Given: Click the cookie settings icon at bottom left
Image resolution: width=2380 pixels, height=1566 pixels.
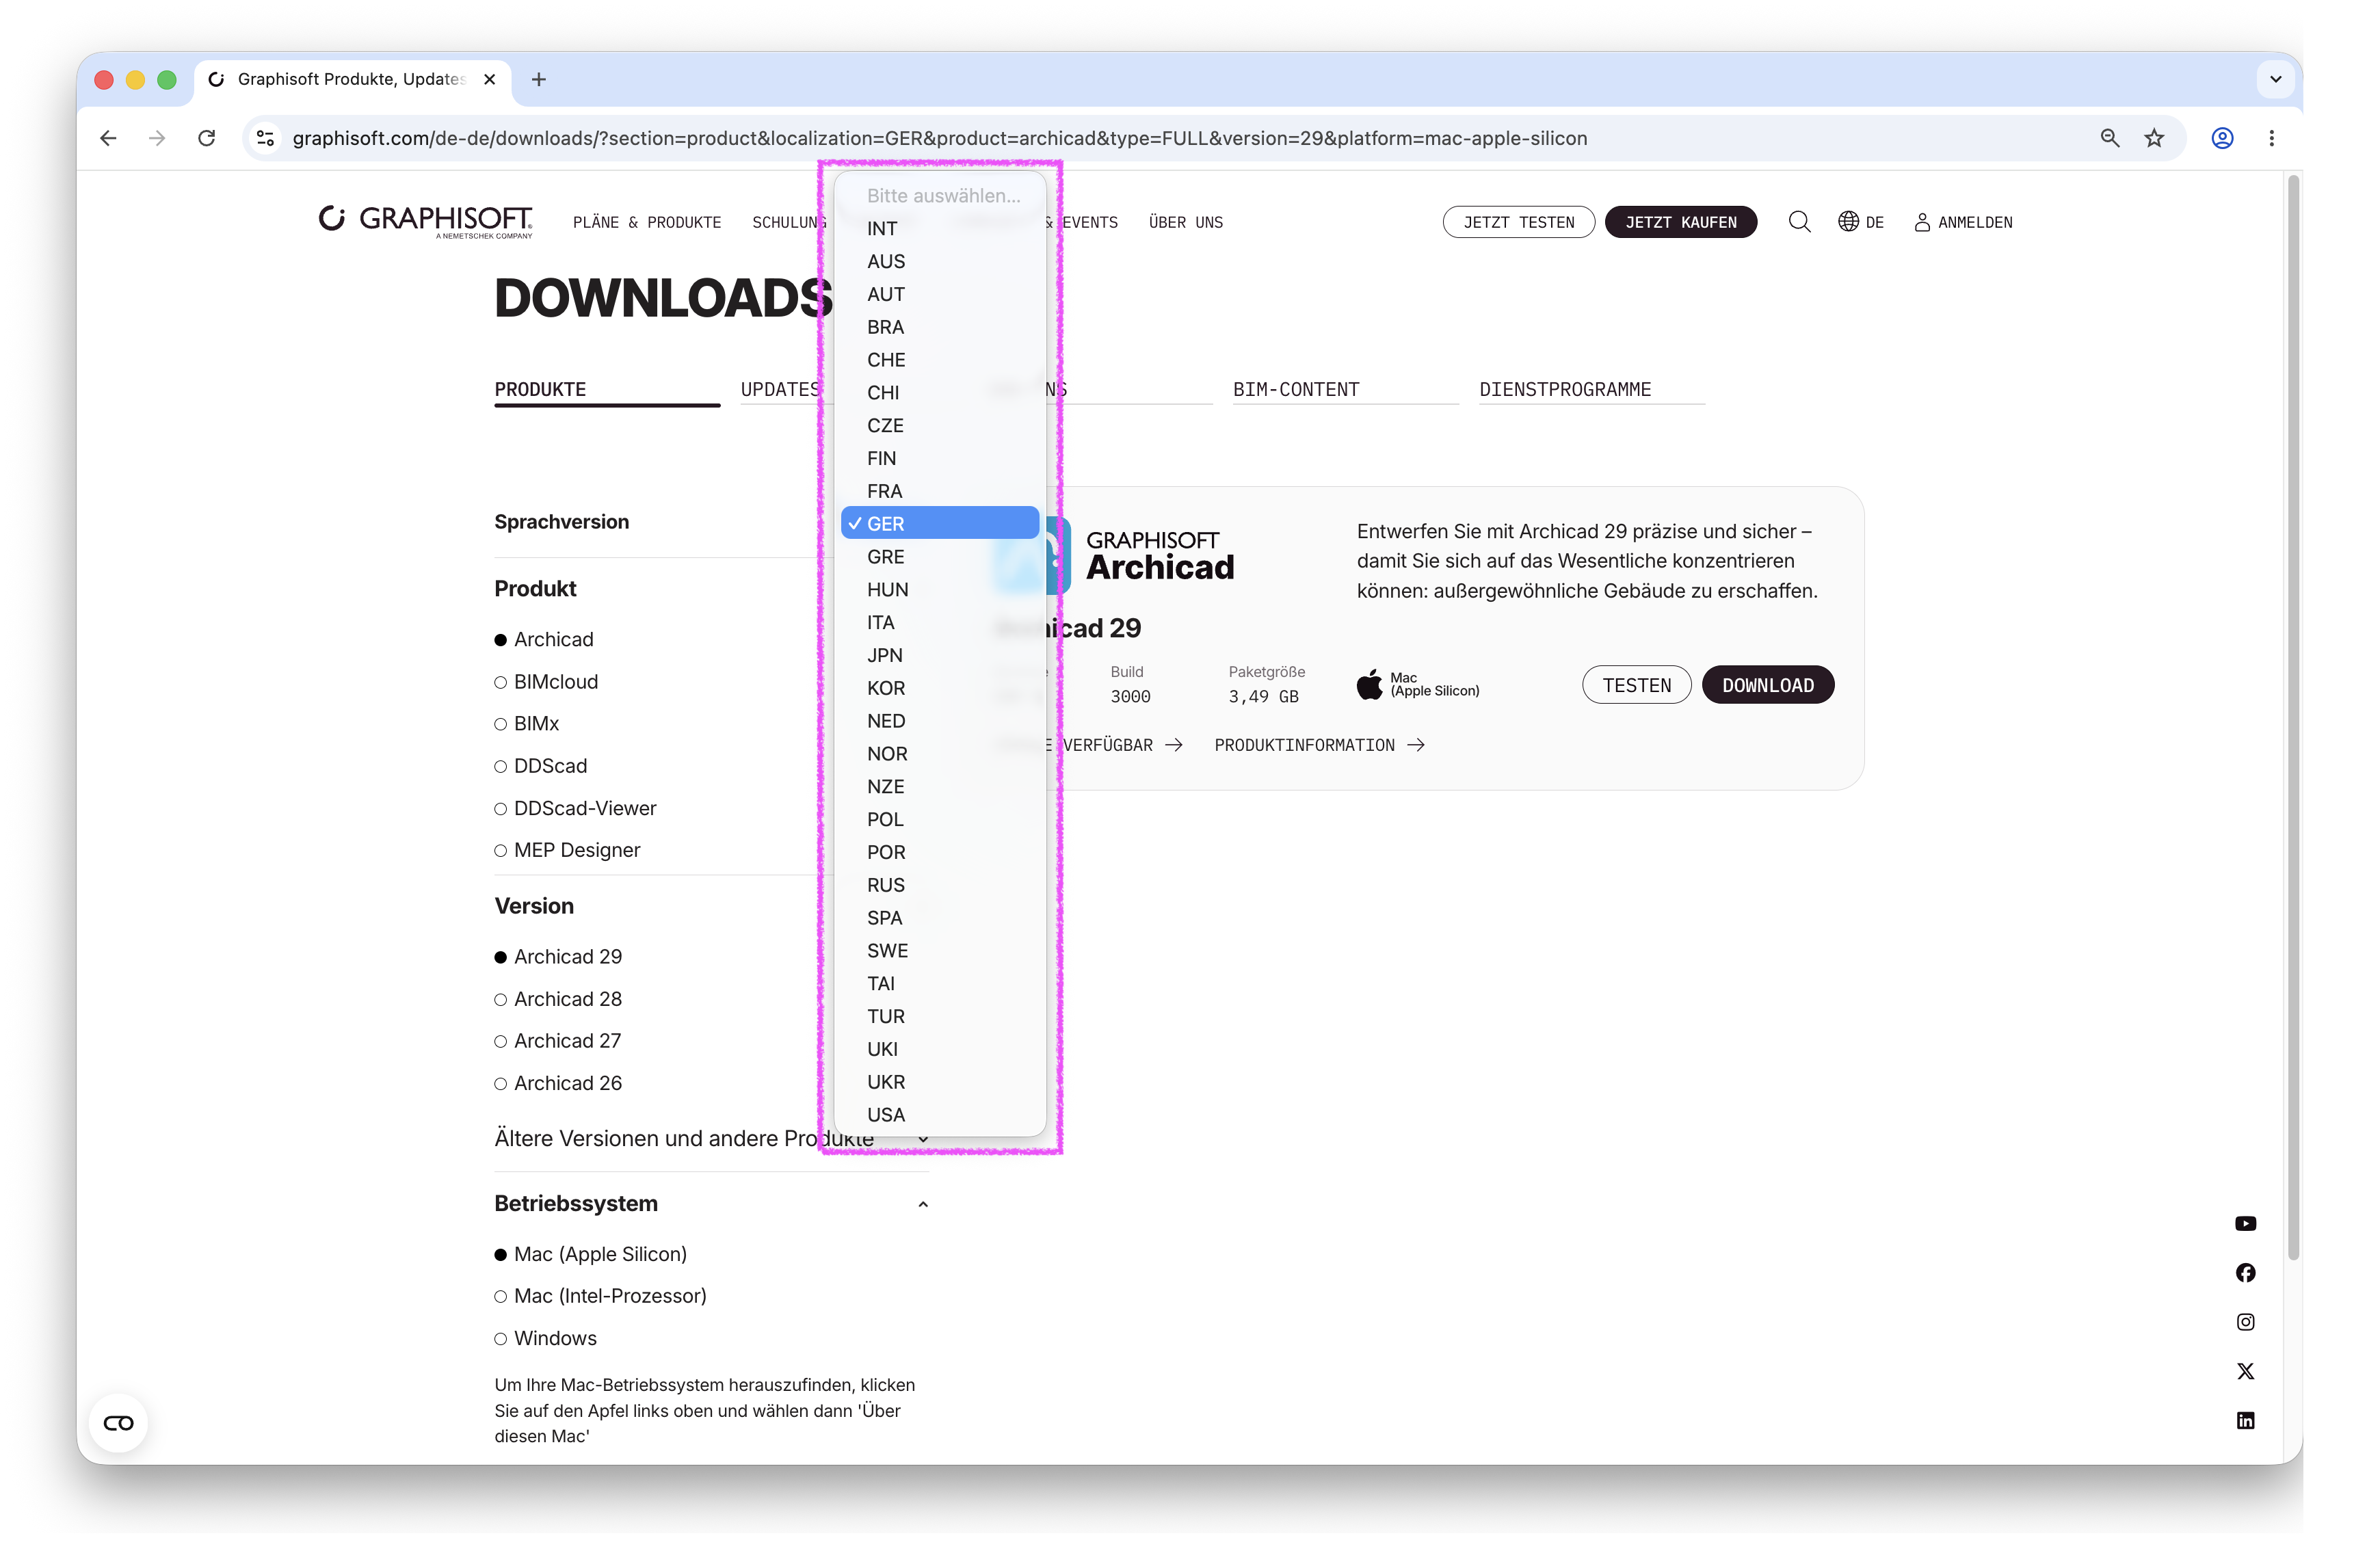Looking at the screenshot, I should [118, 1423].
